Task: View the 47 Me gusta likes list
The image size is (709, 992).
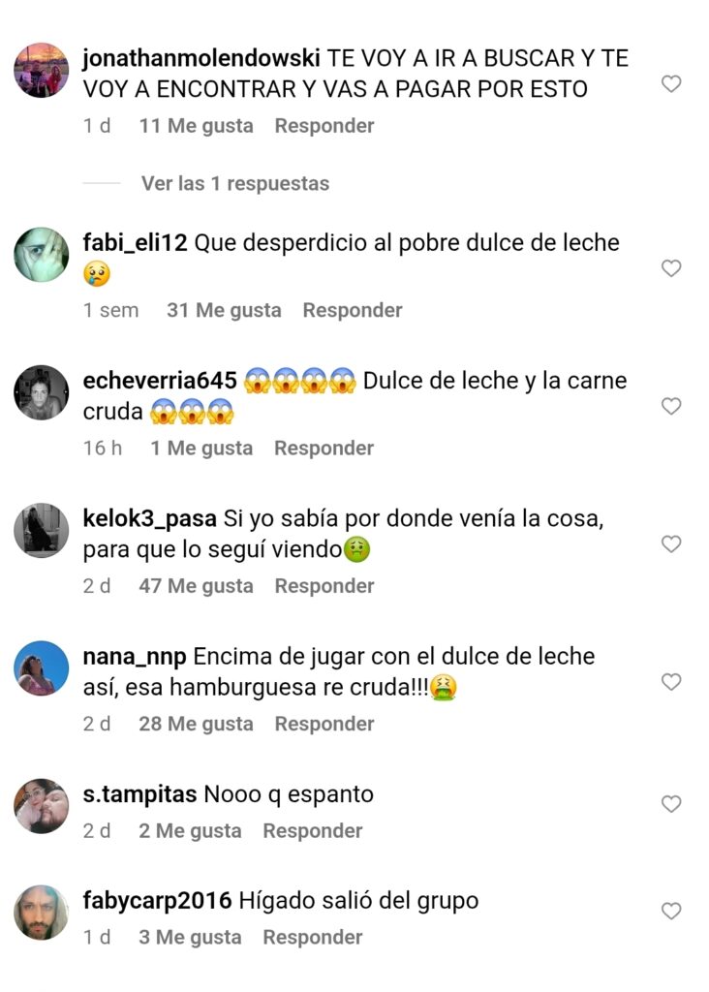Action: coord(196,586)
